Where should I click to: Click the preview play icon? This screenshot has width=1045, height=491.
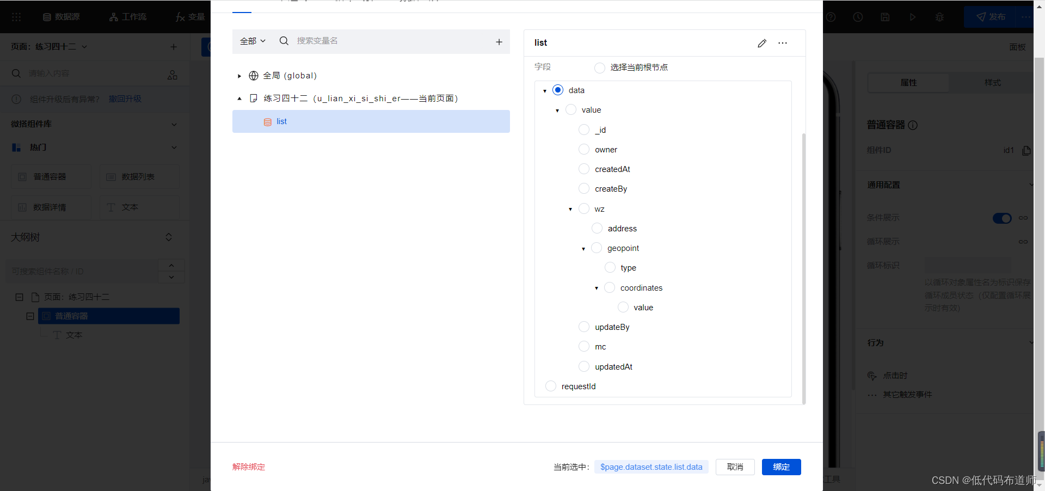click(x=913, y=17)
